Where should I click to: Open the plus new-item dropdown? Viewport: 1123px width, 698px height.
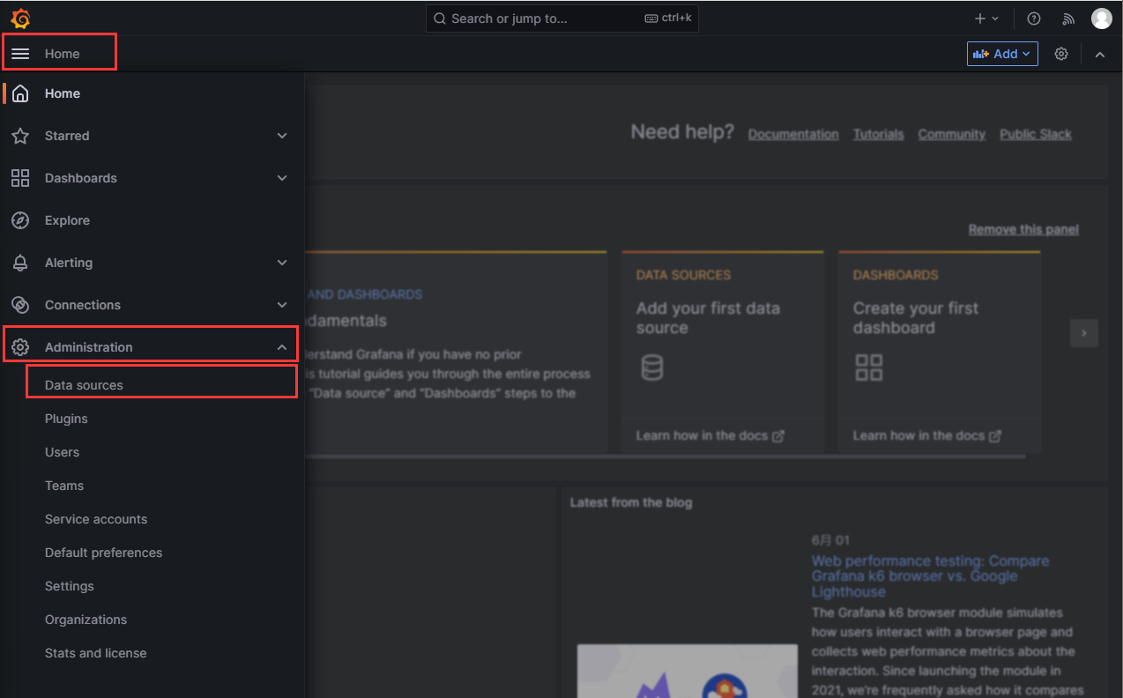pos(986,19)
